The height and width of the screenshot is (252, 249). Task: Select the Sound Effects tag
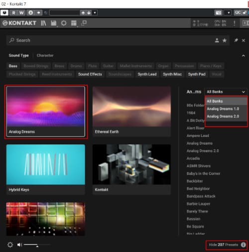coord(90,74)
